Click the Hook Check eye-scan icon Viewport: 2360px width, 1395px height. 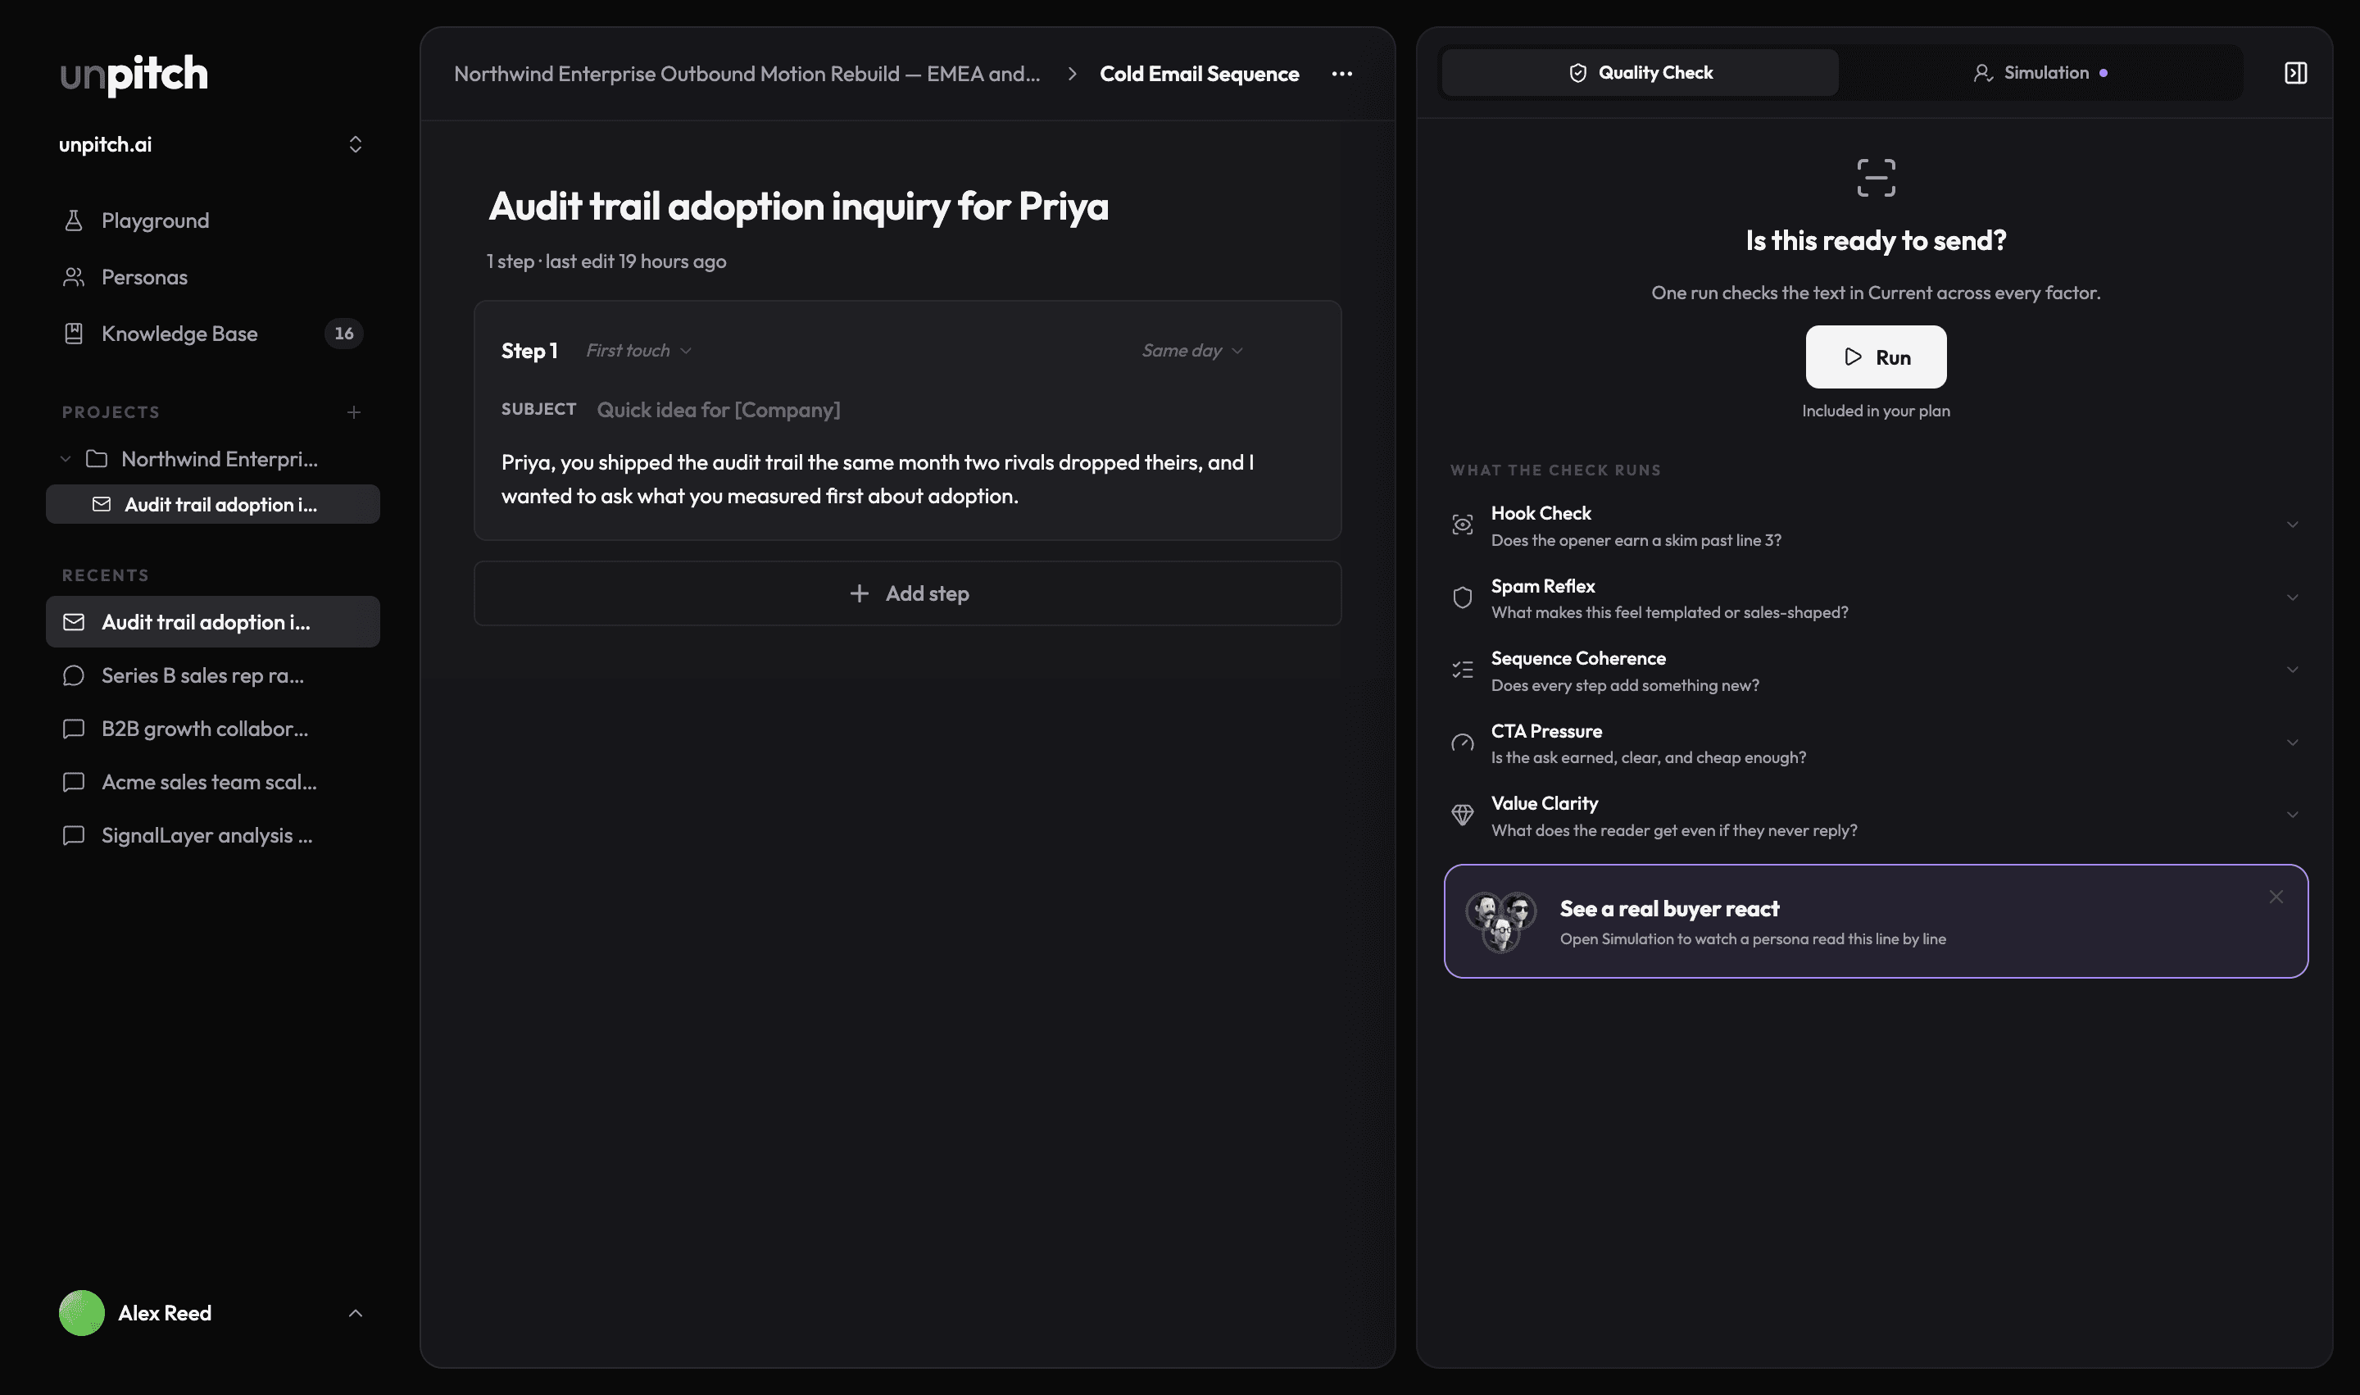(x=1463, y=525)
